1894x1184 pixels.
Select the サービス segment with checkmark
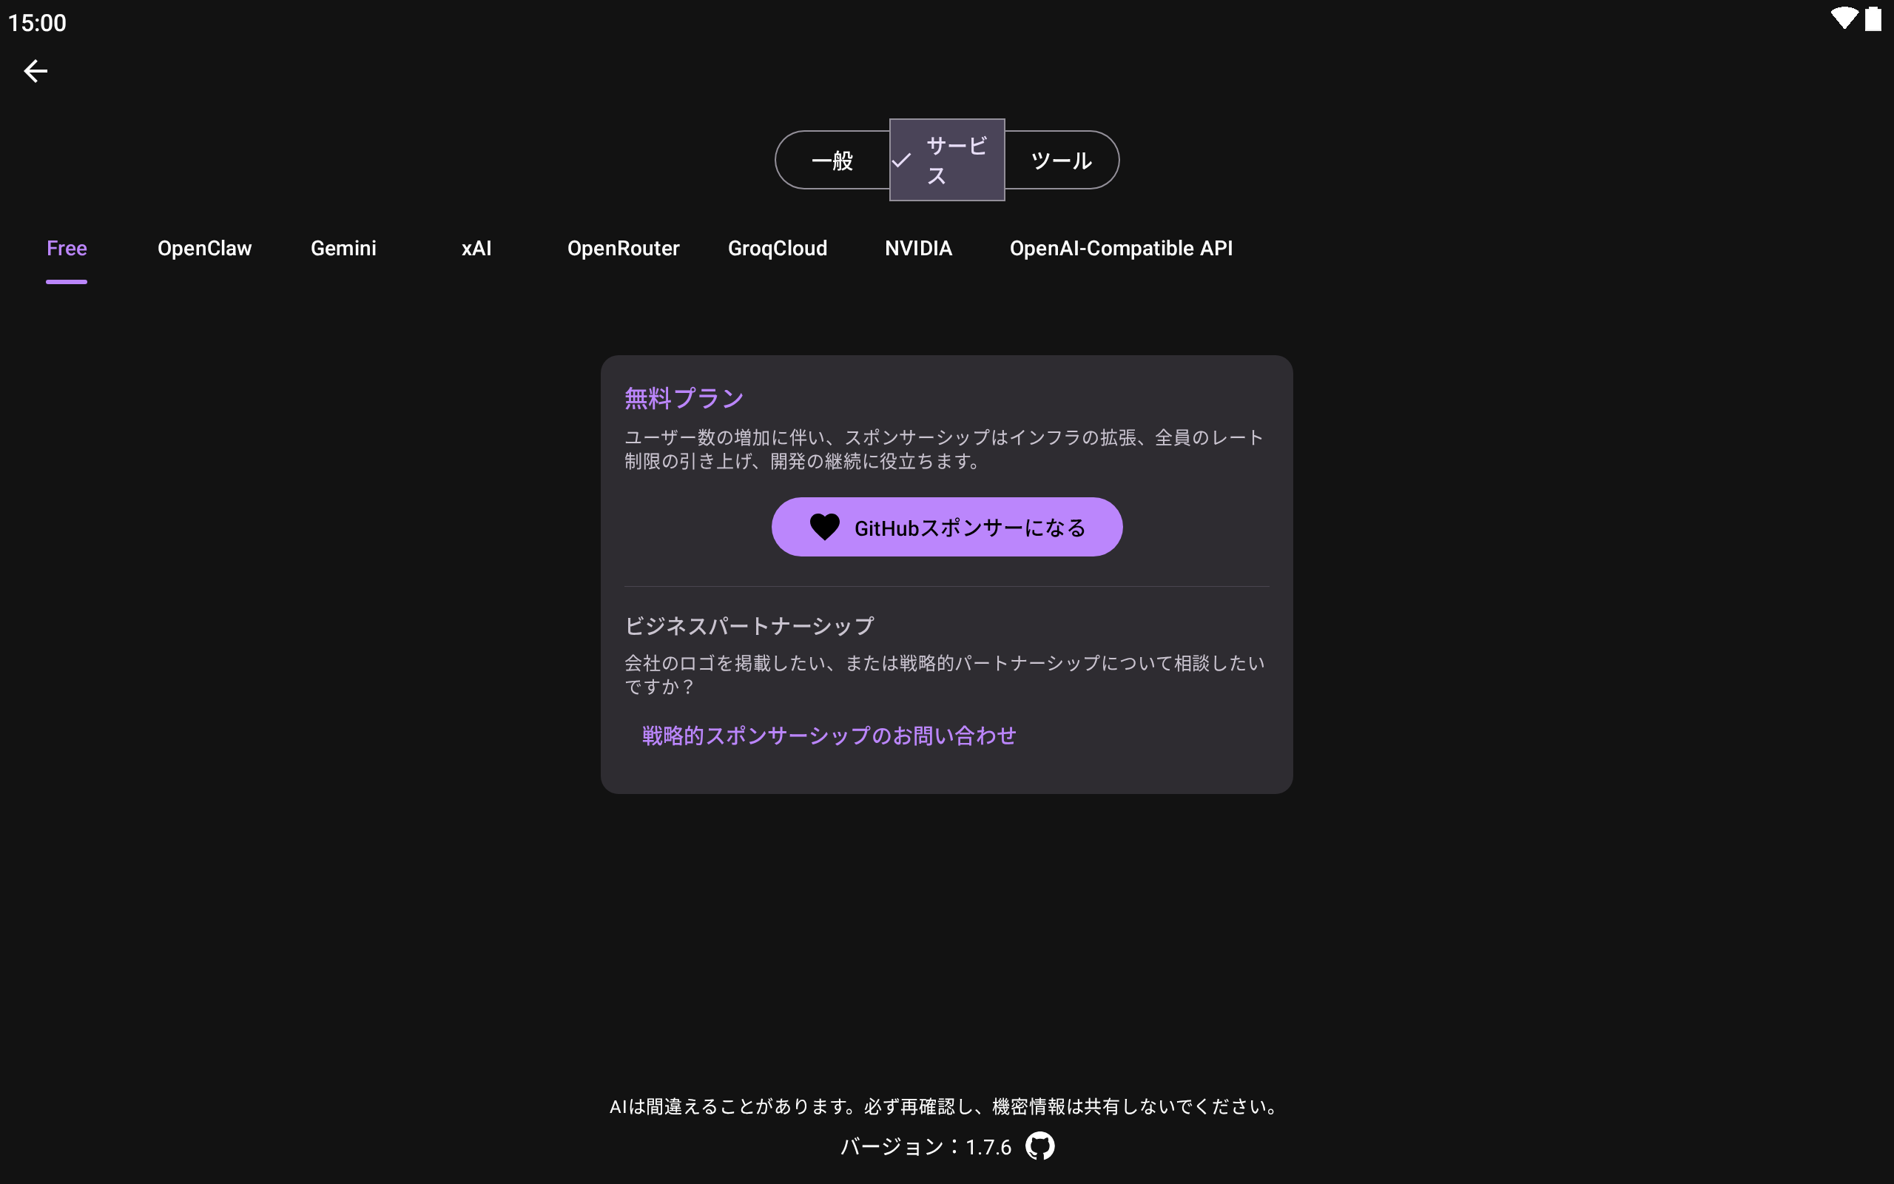click(947, 161)
